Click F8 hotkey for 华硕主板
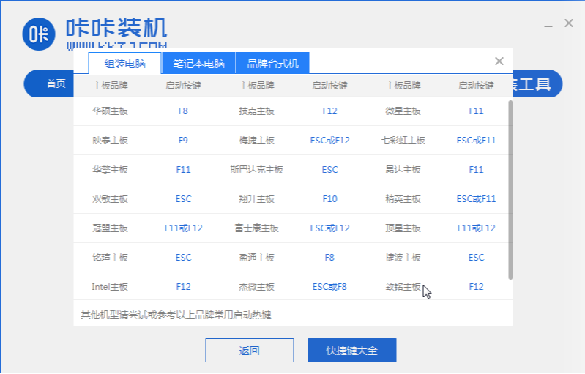 point(183,111)
